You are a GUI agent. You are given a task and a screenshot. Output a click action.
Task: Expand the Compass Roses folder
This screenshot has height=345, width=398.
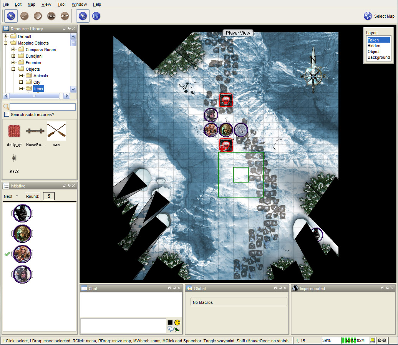coord(13,50)
